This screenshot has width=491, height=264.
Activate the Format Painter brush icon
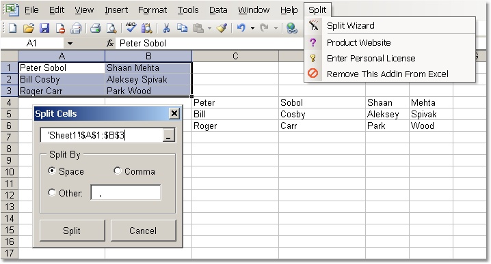(x=222, y=28)
